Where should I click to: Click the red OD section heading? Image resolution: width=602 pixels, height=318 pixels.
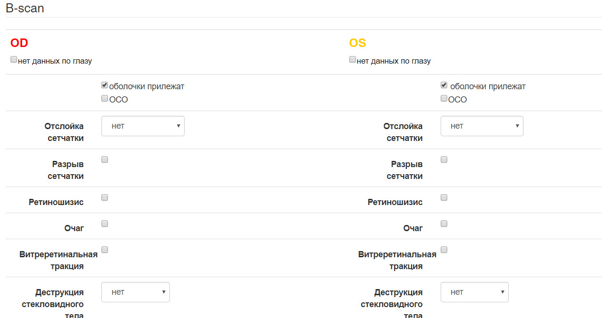coord(20,43)
